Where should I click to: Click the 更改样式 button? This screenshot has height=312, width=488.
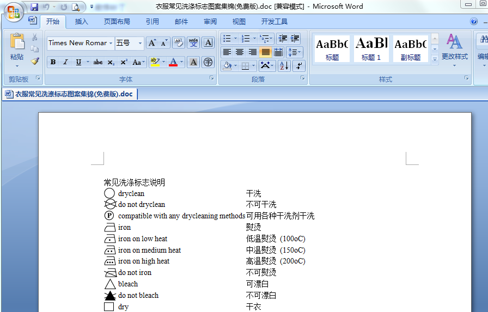click(455, 50)
